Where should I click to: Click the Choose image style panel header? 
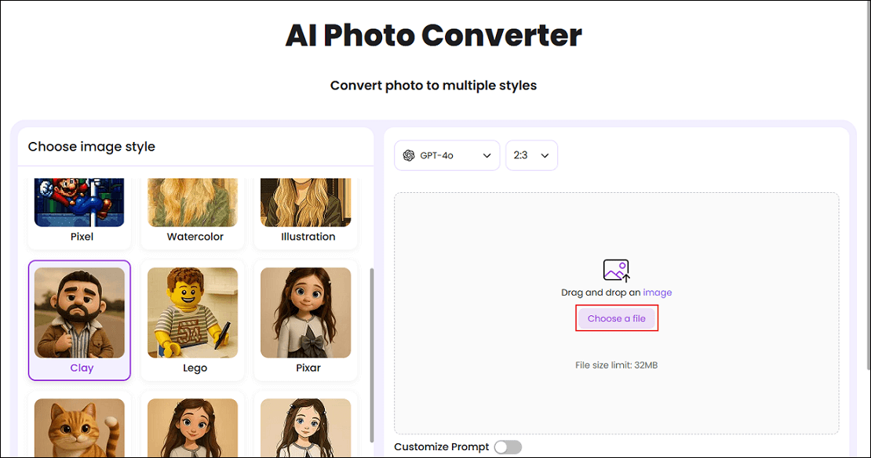tap(90, 146)
